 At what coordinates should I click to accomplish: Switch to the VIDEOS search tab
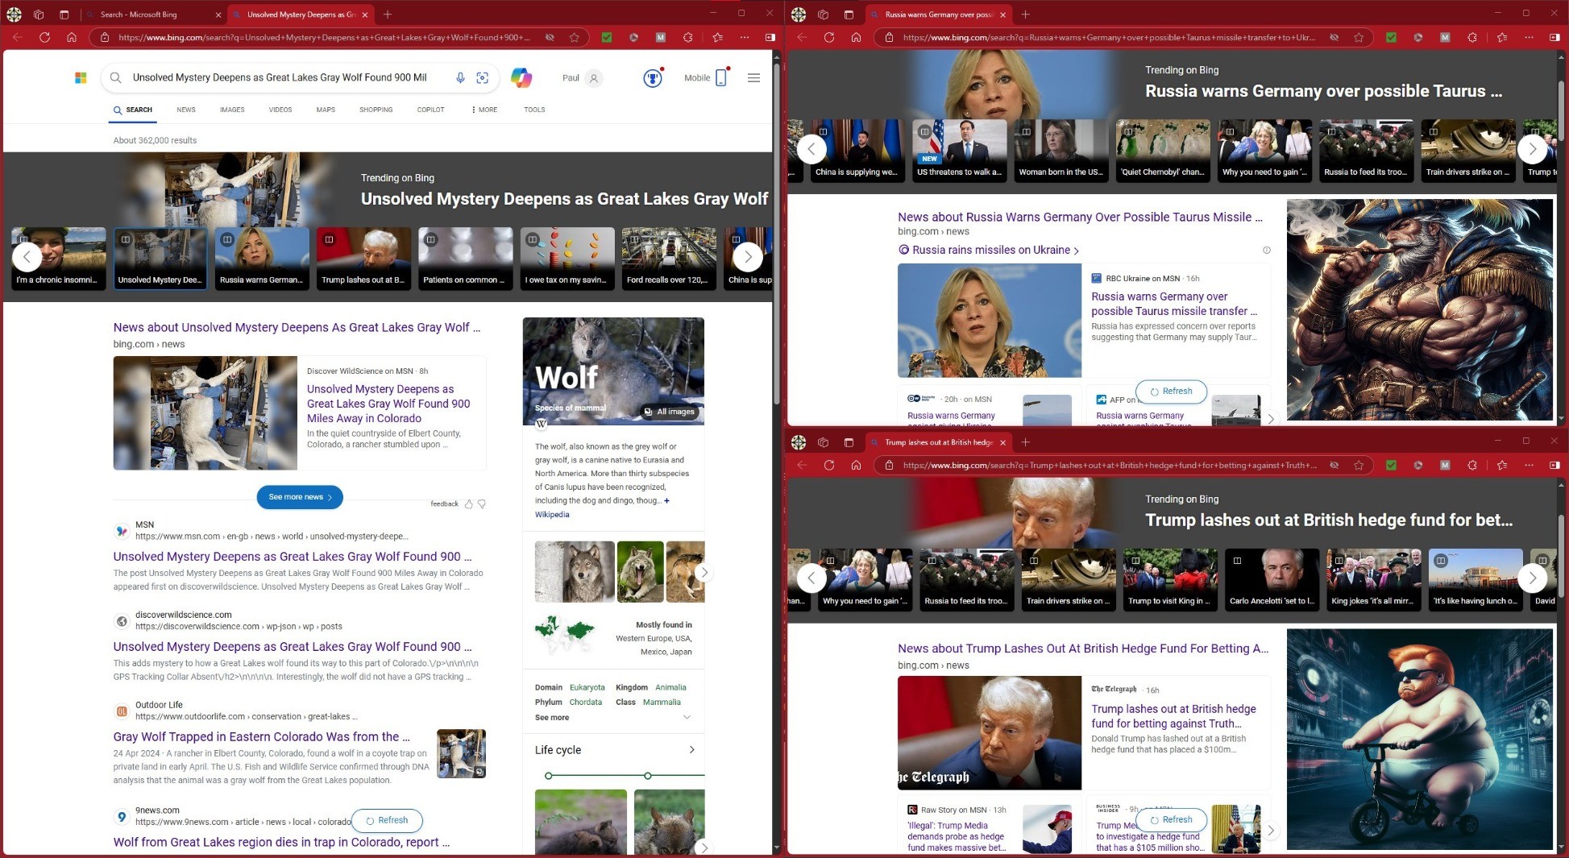(280, 110)
